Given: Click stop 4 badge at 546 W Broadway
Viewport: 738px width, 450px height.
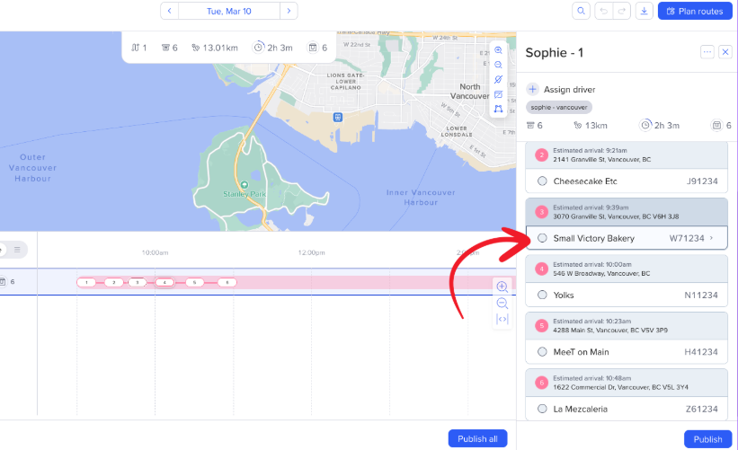Looking at the screenshot, I should (542, 269).
